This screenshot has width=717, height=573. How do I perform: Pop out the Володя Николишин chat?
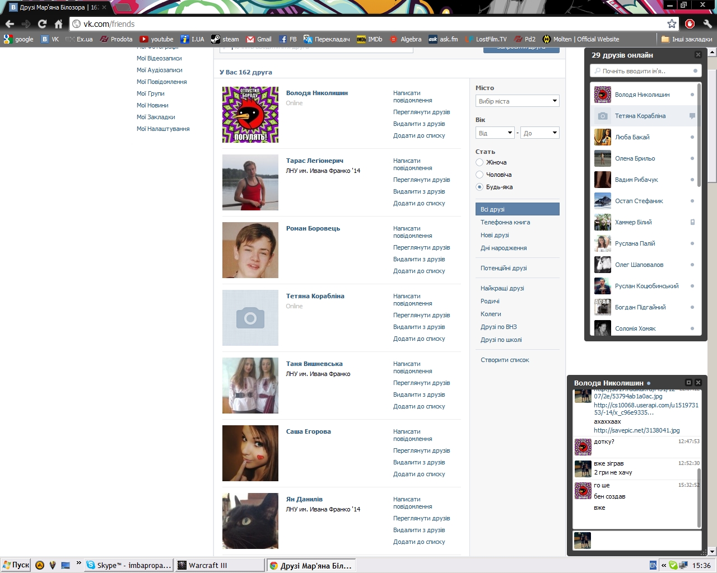click(x=689, y=383)
